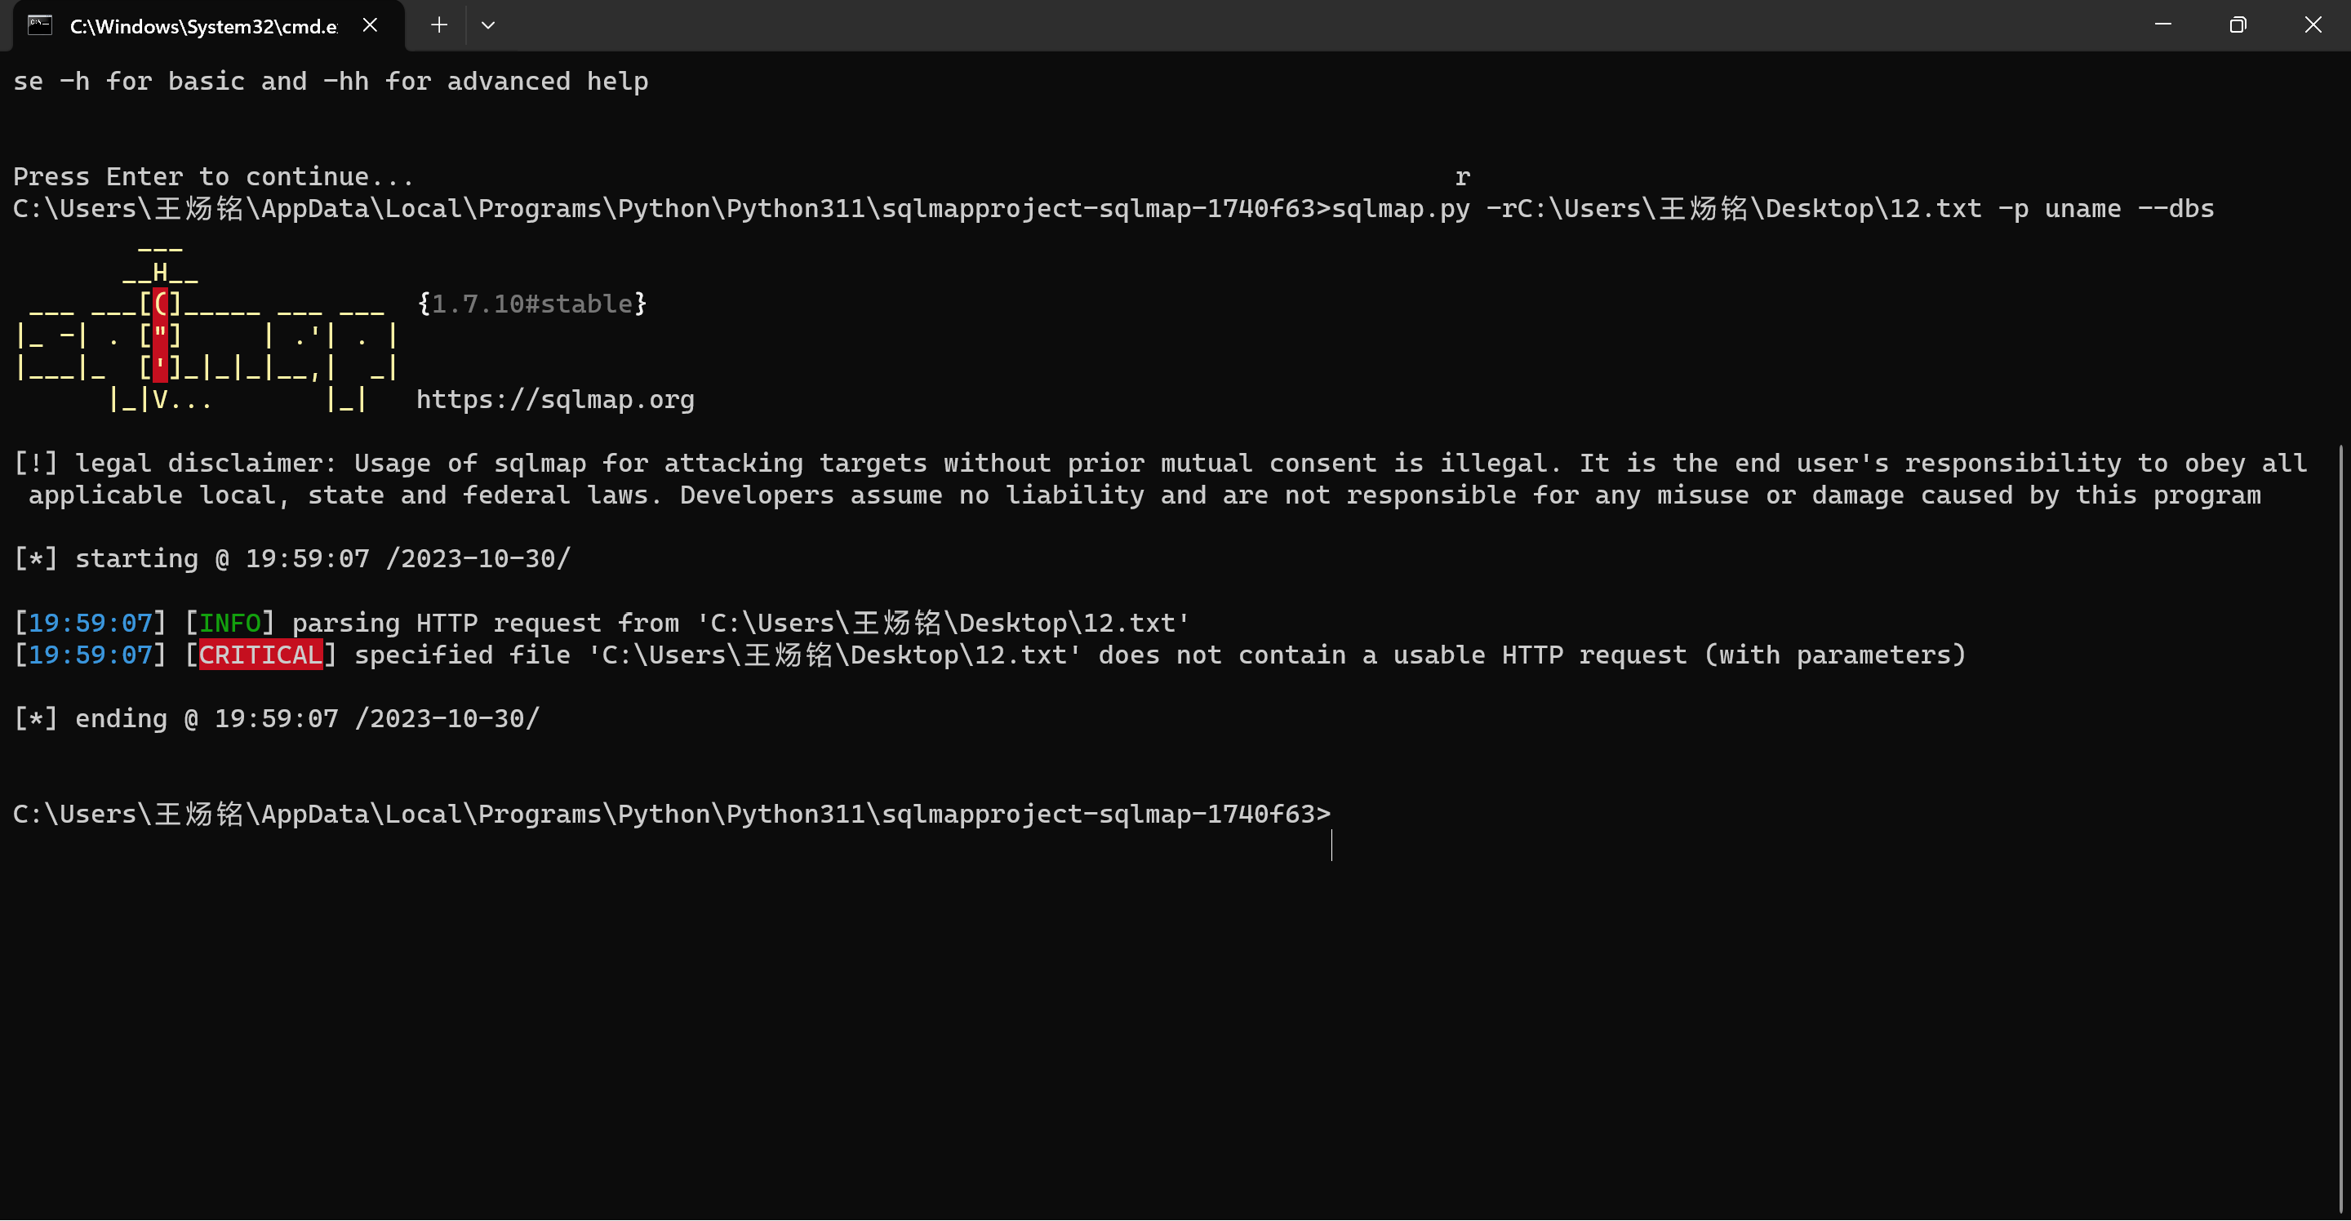Viewport: 2351px width, 1221px height.
Task: Click the 1.7.10#stable version text
Action: [x=532, y=304]
